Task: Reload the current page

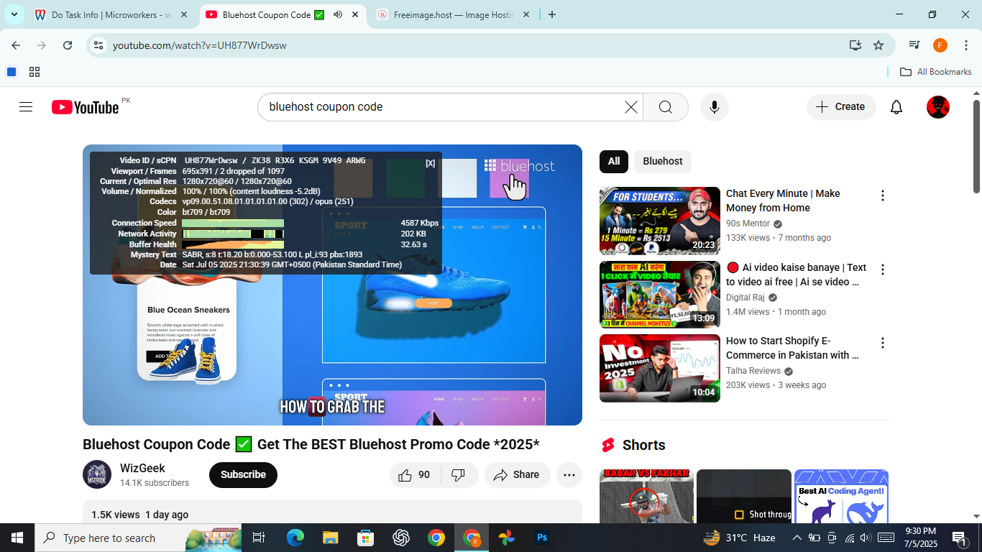Action: (x=68, y=45)
